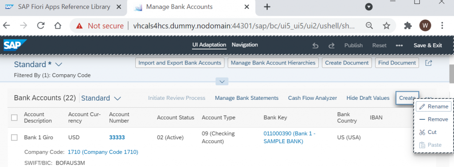
Task: Reload the page with refresh icon
Action: [41, 25]
